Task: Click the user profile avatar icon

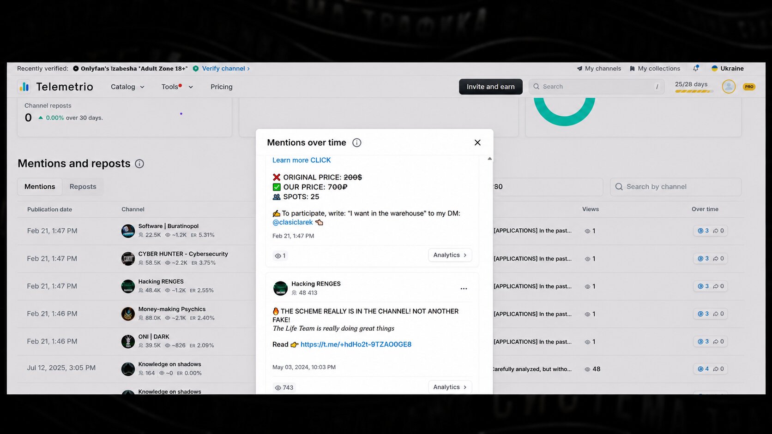Action: 729,87
